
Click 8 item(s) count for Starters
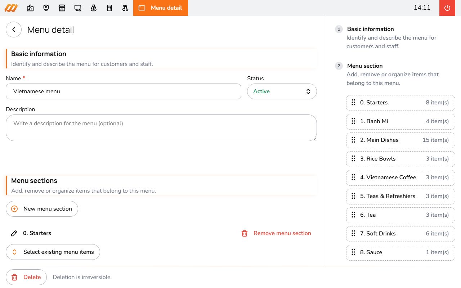438,103
